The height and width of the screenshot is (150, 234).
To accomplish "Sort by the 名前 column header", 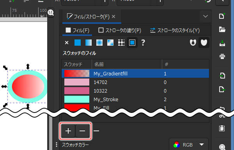I will [127, 64].
